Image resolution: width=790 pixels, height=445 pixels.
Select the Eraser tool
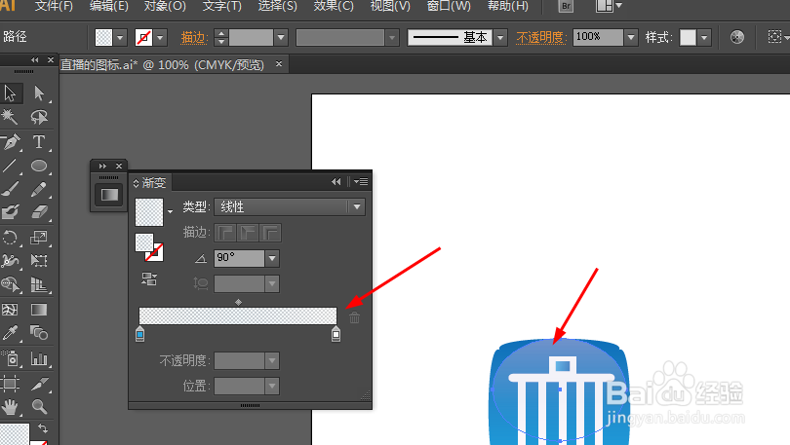39,212
